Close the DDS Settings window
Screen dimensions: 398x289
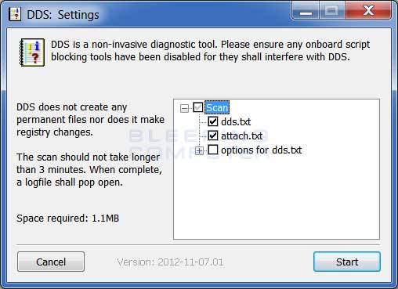click(x=368, y=11)
